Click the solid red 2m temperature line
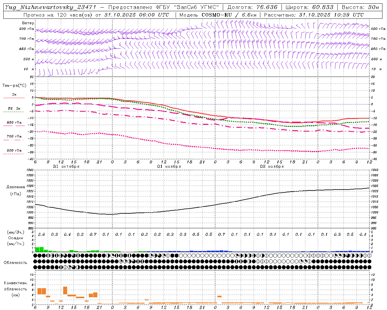Image resolution: width=387 pixels, height=310 pixels. coord(203,114)
